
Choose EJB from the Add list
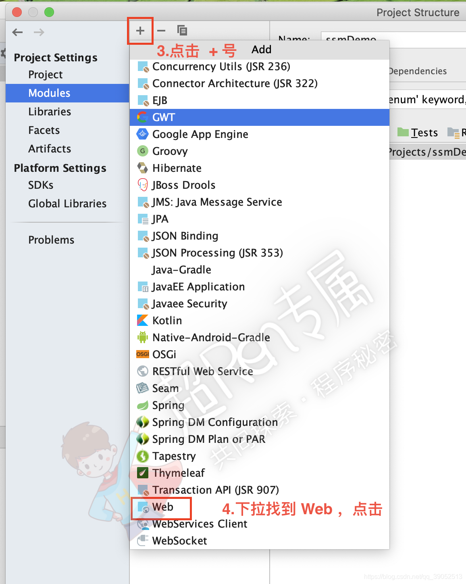pyautogui.click(x=260, y=100)
